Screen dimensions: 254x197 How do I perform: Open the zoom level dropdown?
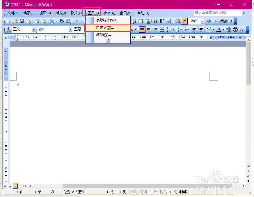(x=203, y=21)
